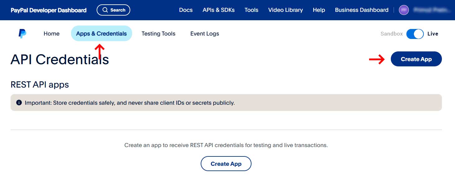Open the Docs menu
The height and width of the screenshot is (177, 455).
(x=186, y=10)
